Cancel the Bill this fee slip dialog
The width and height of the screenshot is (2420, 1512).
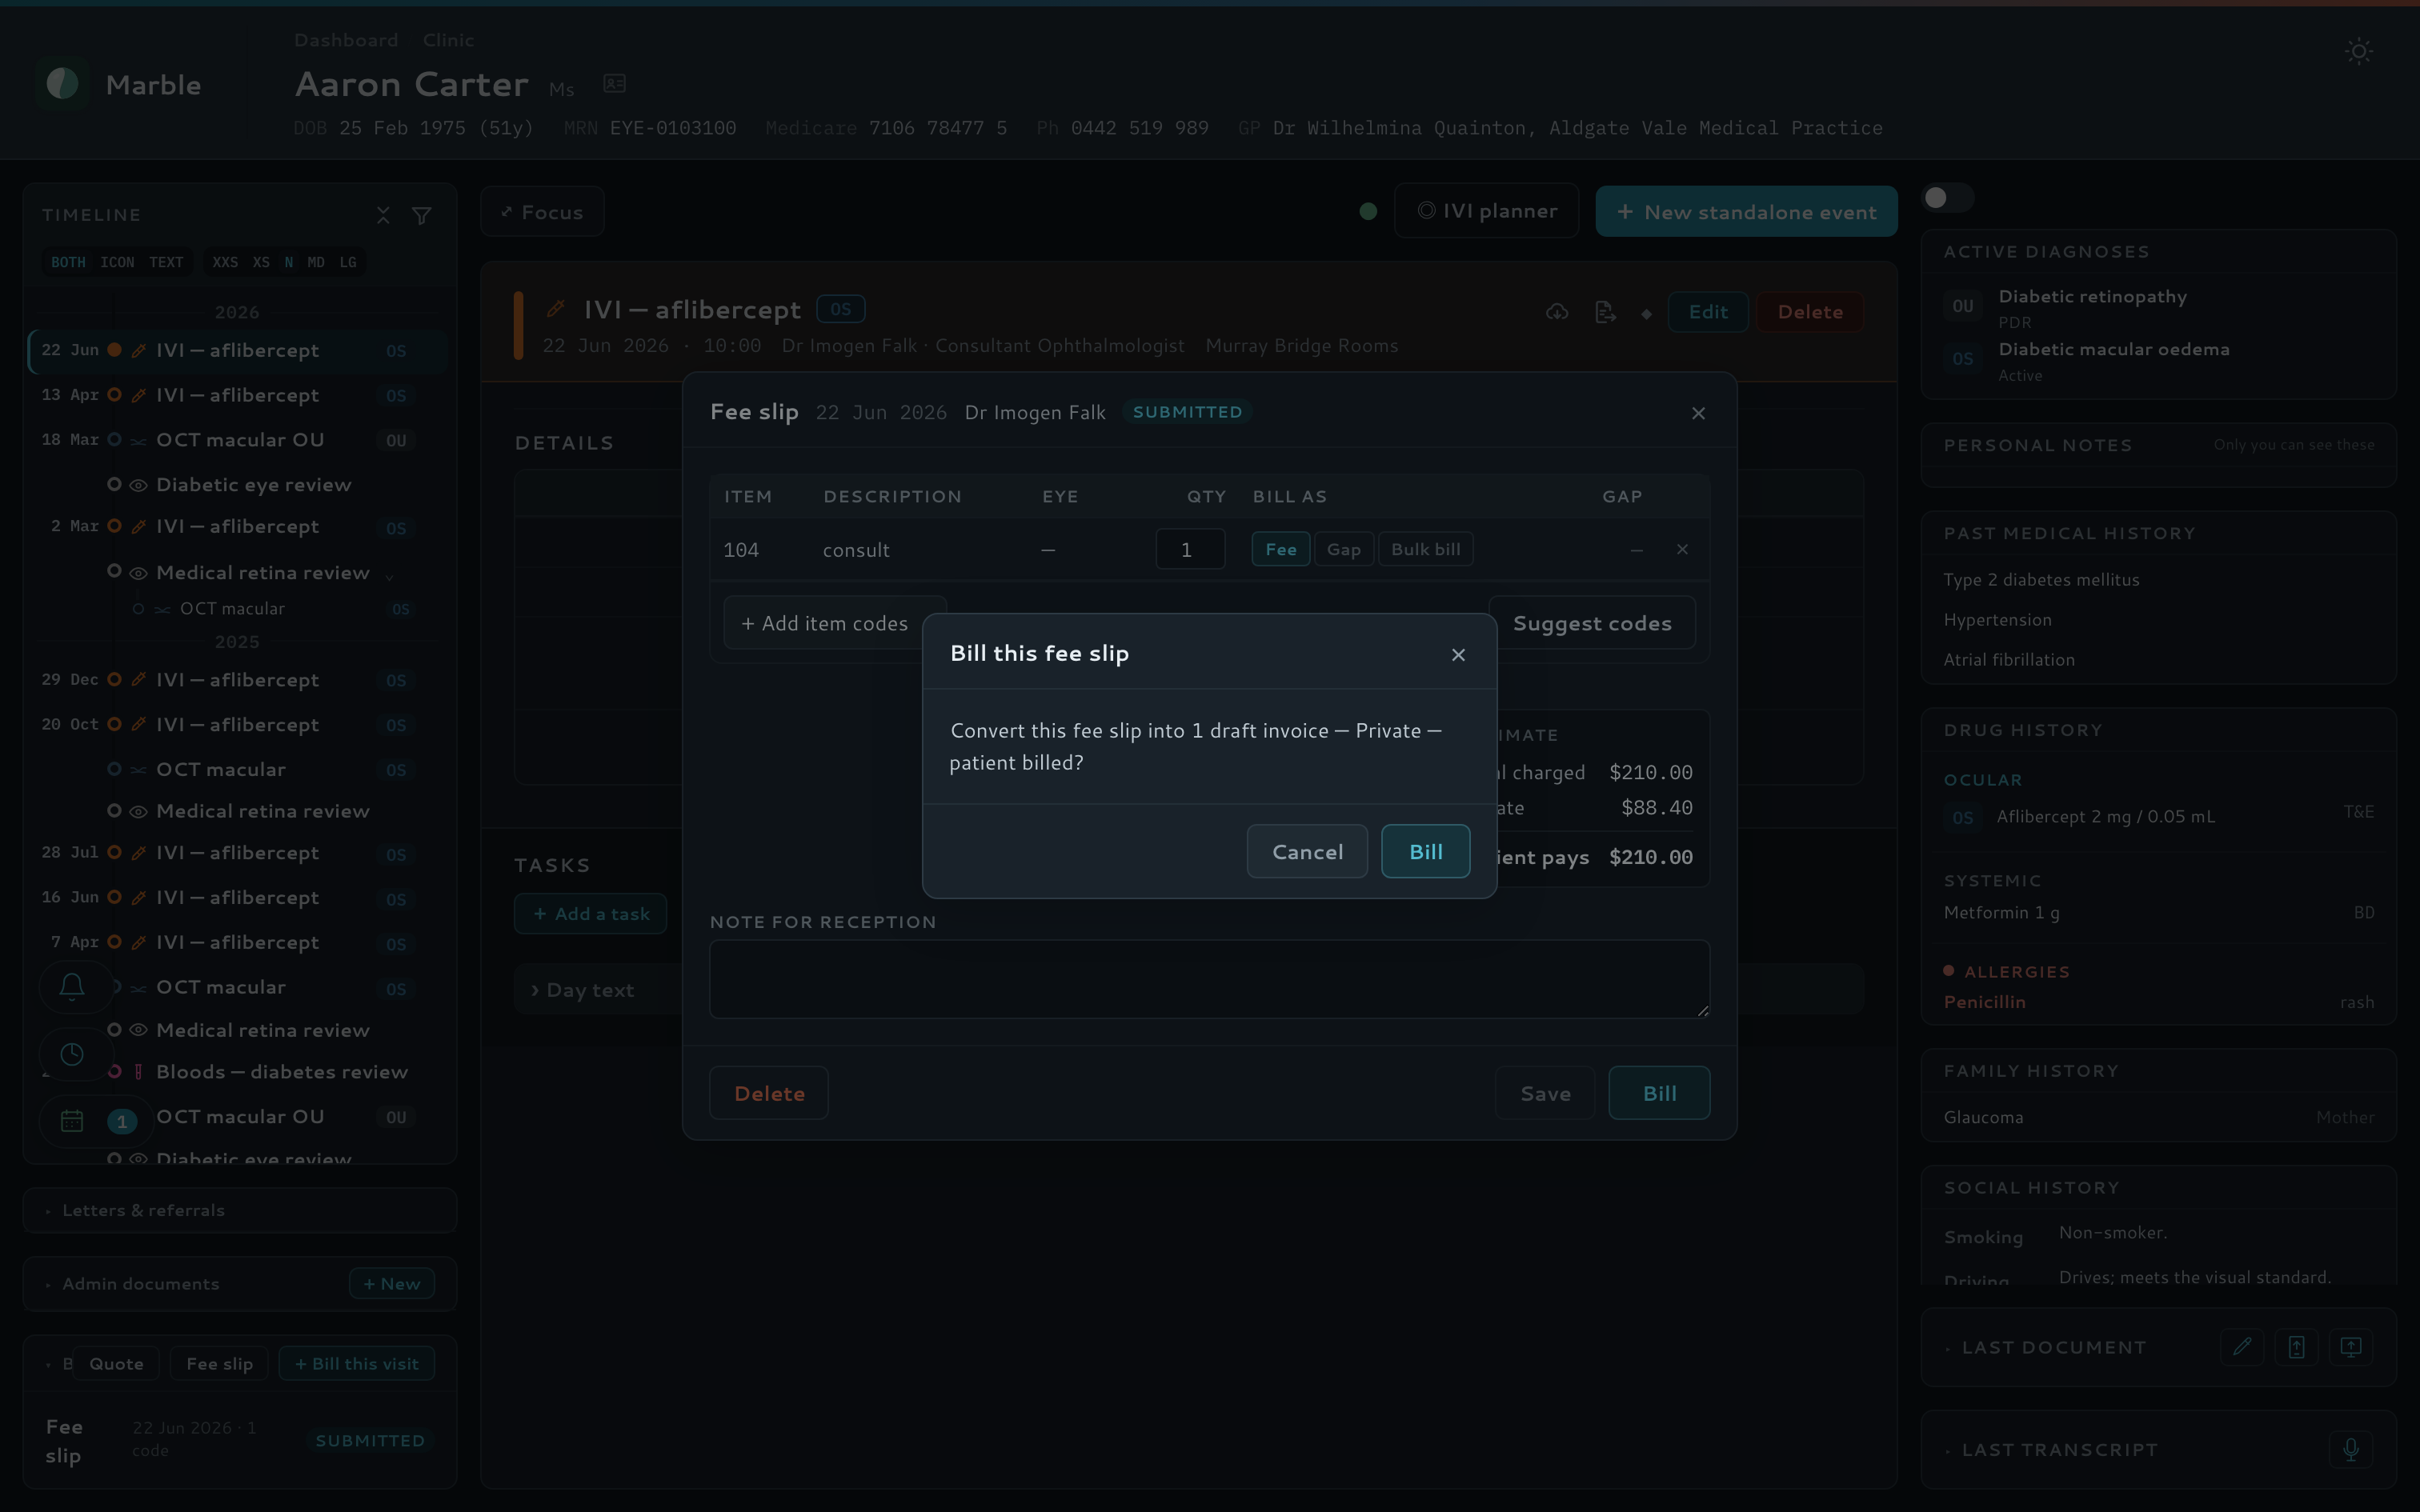click(1307, 851)
